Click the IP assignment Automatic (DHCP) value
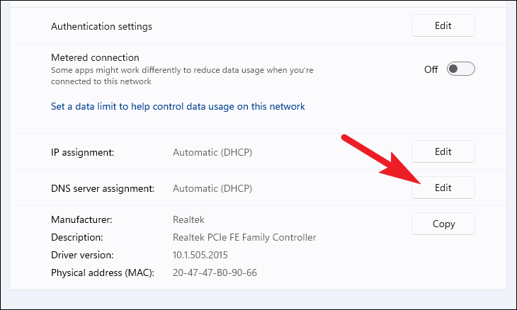 click(212, 151)
